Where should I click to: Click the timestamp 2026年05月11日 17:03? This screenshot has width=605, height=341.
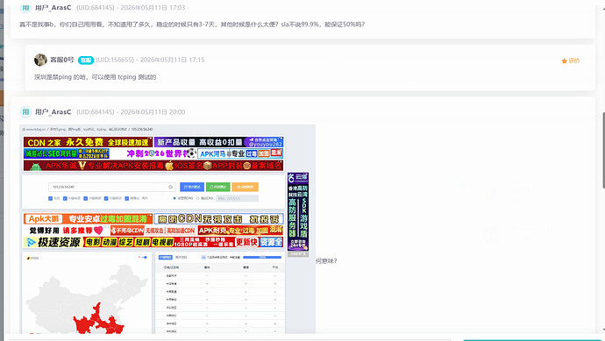(153, 7)
